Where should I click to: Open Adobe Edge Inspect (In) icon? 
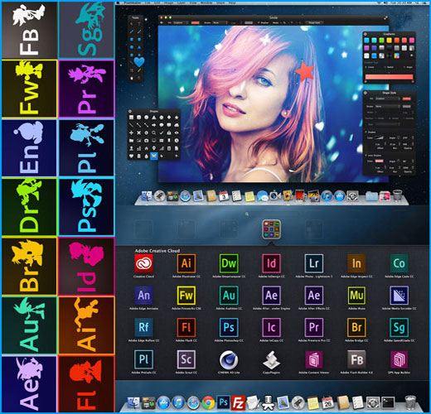point(356,263)
